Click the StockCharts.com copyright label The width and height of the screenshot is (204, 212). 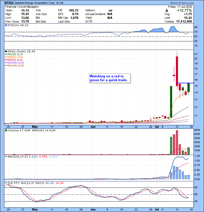point(182,3)
